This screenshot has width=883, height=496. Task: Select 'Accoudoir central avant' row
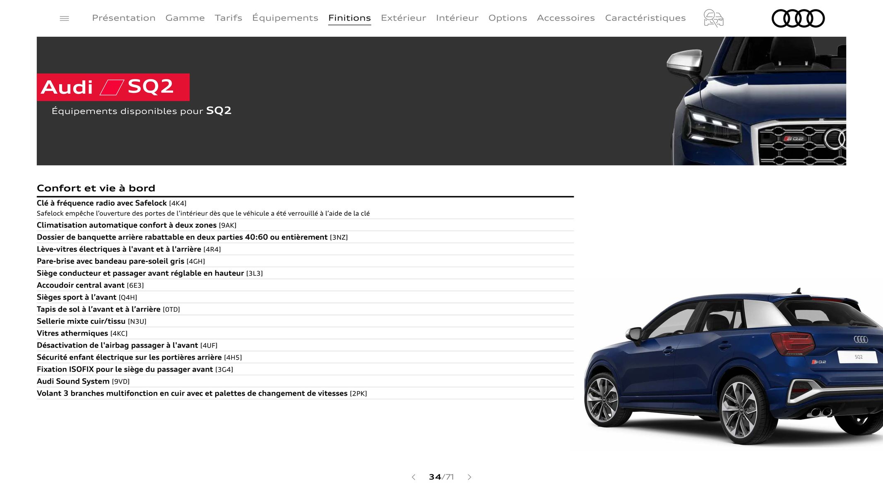click(305, 285)
